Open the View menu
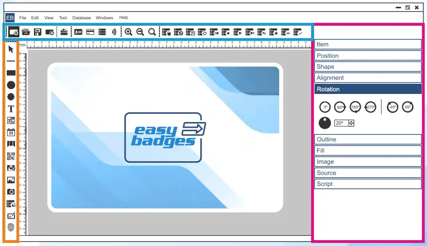The image size is (427, 246). pos(49,18)
